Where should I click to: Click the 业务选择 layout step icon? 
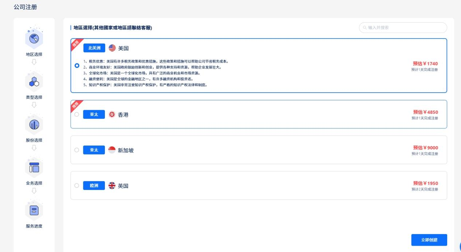tap(34, 167)
